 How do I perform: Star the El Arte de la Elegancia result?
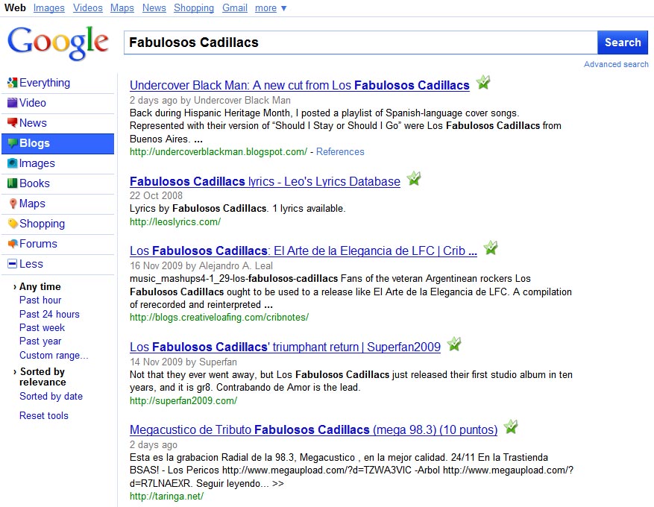pyautogui.click(x=491, y=248)
